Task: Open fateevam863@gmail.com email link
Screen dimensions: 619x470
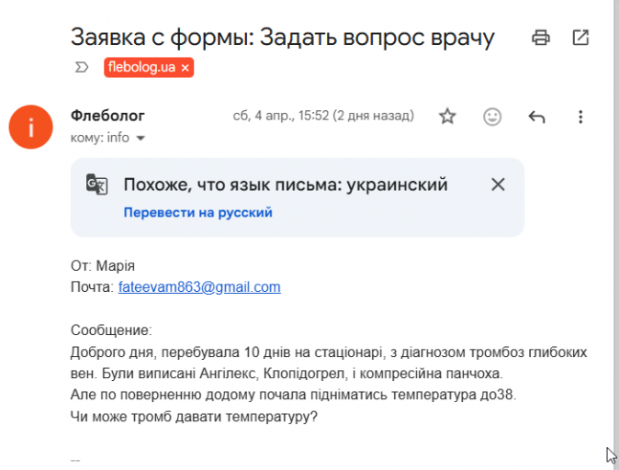Action: (199, 287)
